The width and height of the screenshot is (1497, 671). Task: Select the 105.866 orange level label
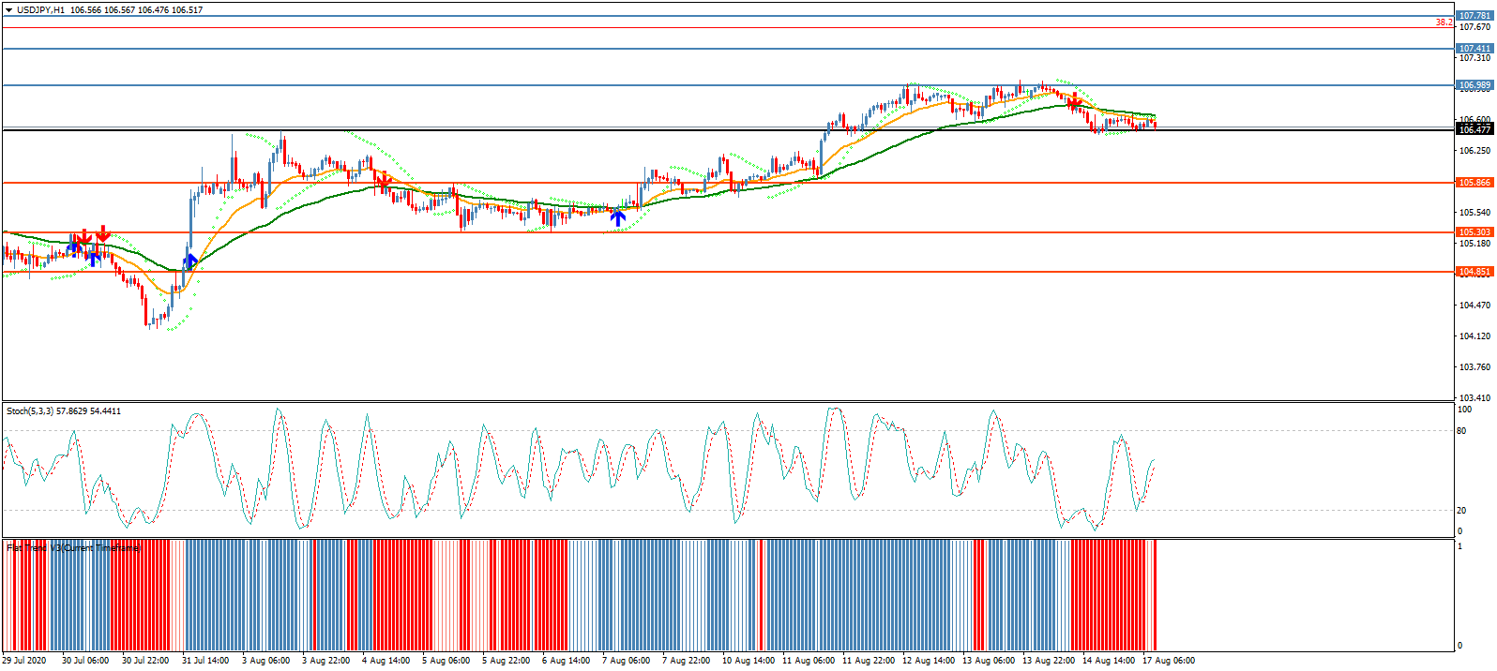[x=1474, y=183]
